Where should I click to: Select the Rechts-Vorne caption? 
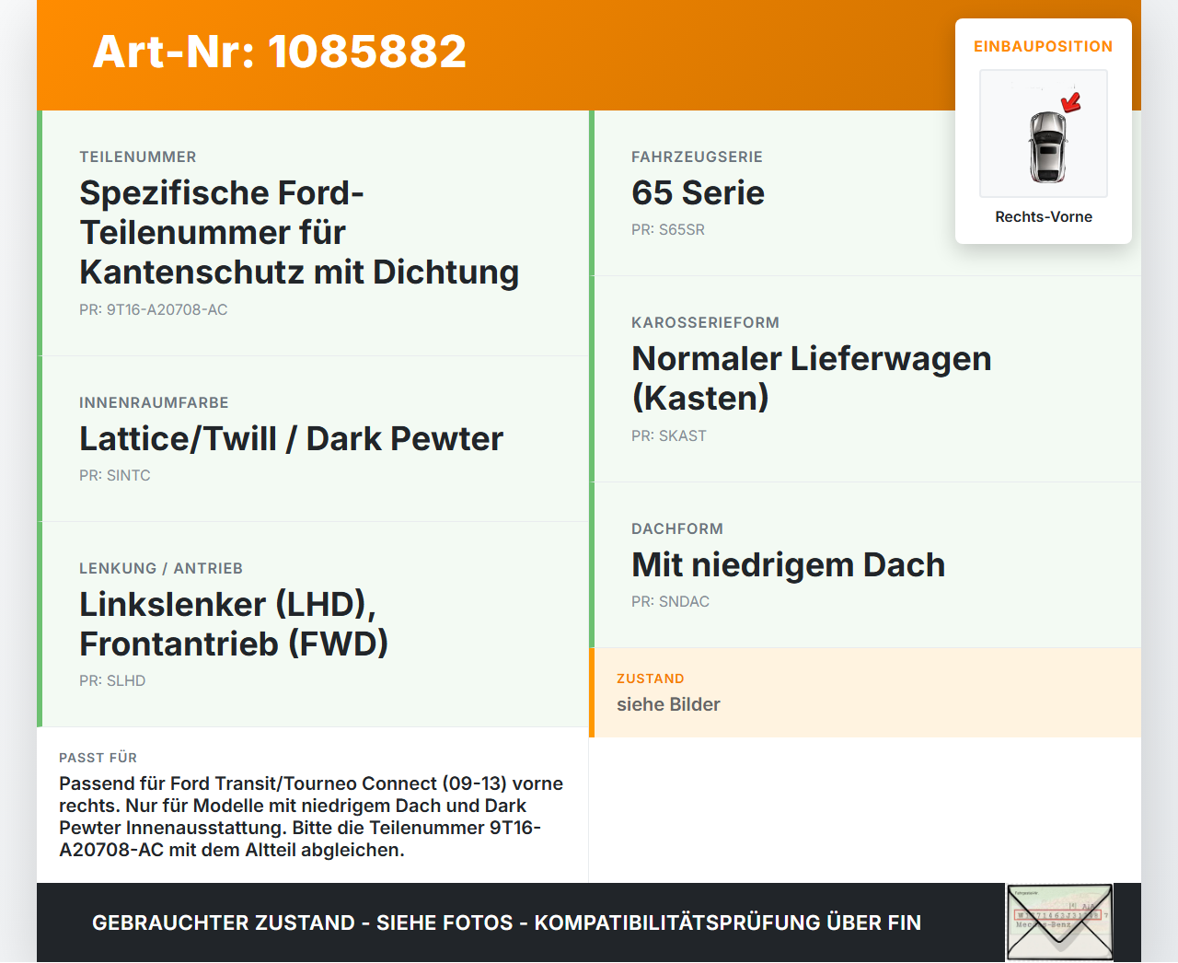click(x=1044, y=217)
